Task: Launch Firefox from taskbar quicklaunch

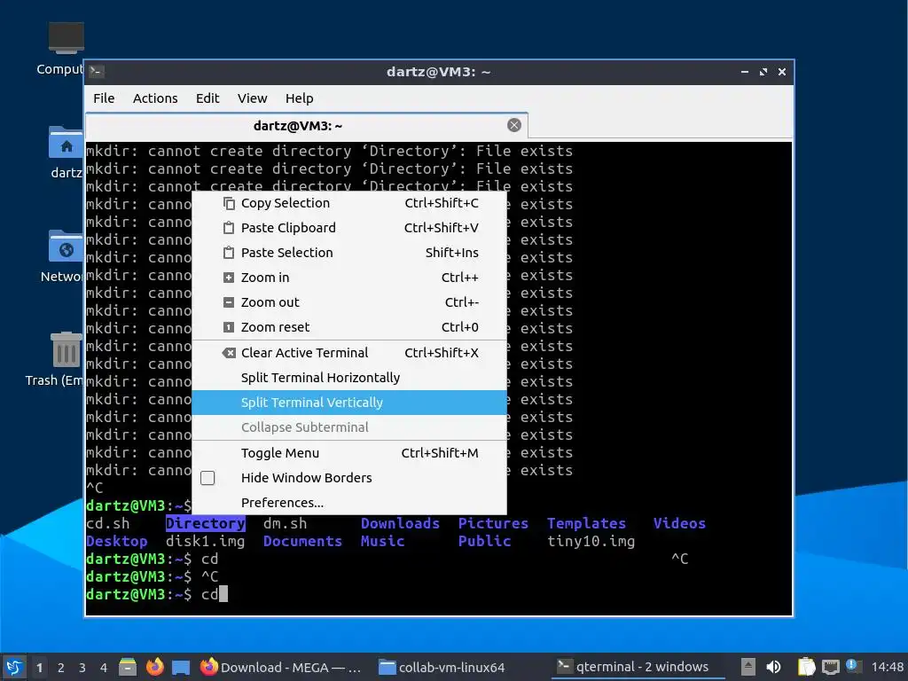Action: (154, 667)
